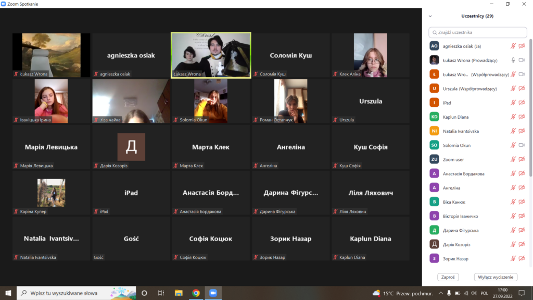
Task: Collapse participants panel with top-left chevron
Action: (x=430, y=16)
